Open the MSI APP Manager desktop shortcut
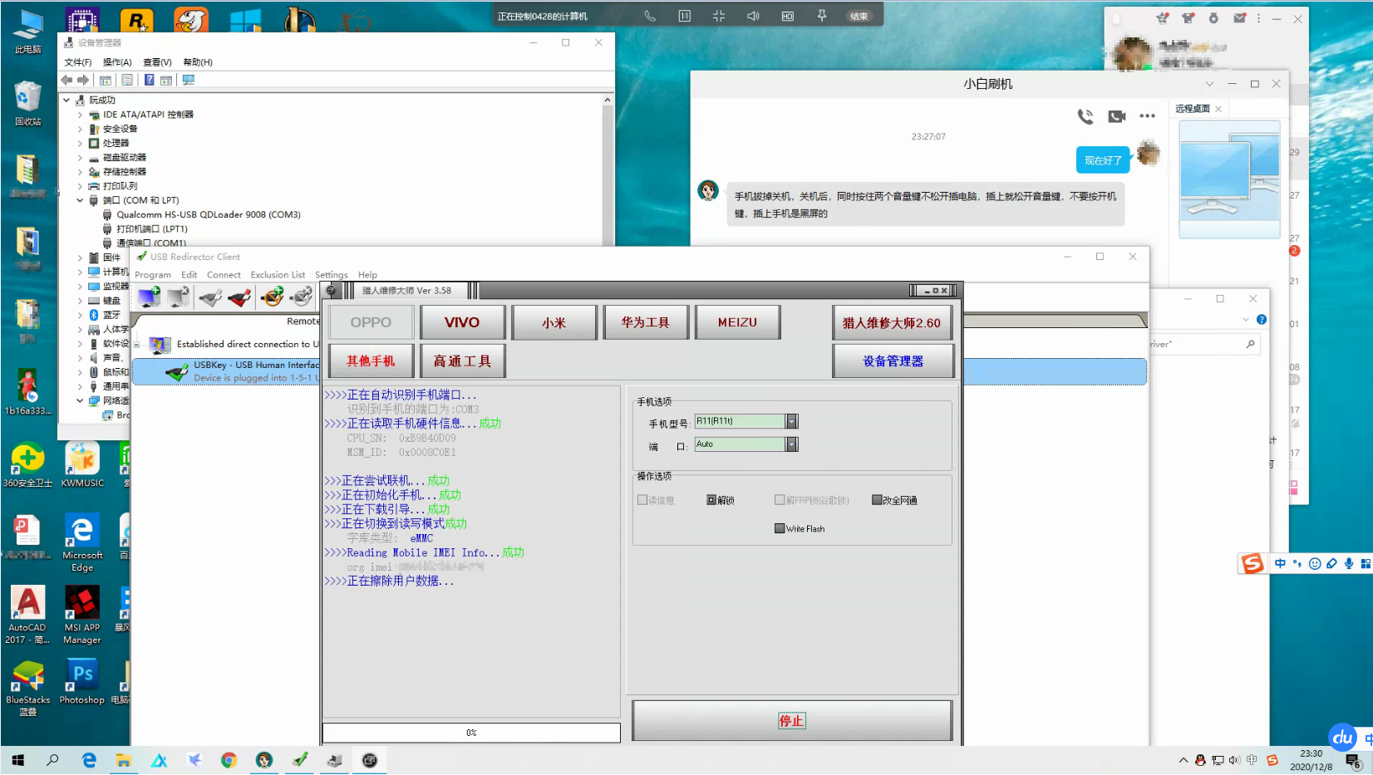 pos(82,616)
